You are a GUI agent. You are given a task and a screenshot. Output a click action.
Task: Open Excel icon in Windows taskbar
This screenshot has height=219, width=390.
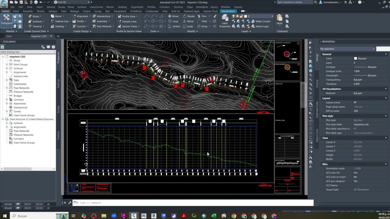click(214, 216)
